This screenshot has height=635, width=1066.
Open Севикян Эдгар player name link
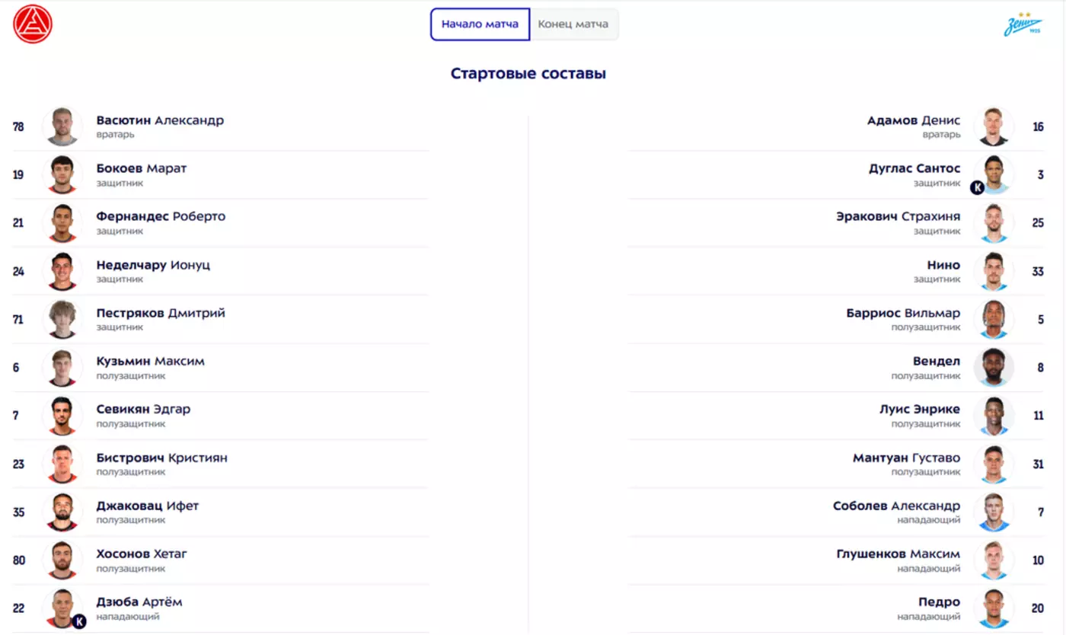[x=143, y=409]
